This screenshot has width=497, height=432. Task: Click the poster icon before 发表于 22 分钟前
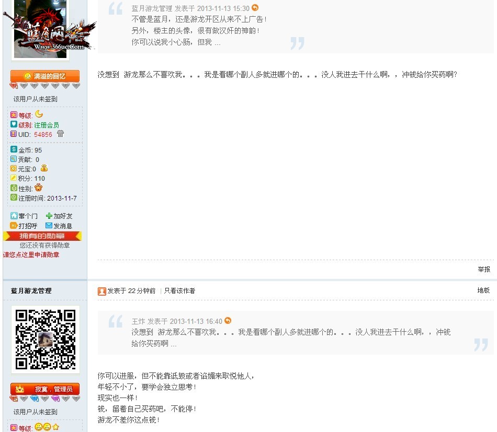pyautogui.click(x=102, y=291)
